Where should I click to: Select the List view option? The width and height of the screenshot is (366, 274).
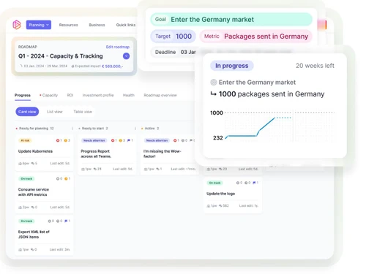[x=55, y=112]
